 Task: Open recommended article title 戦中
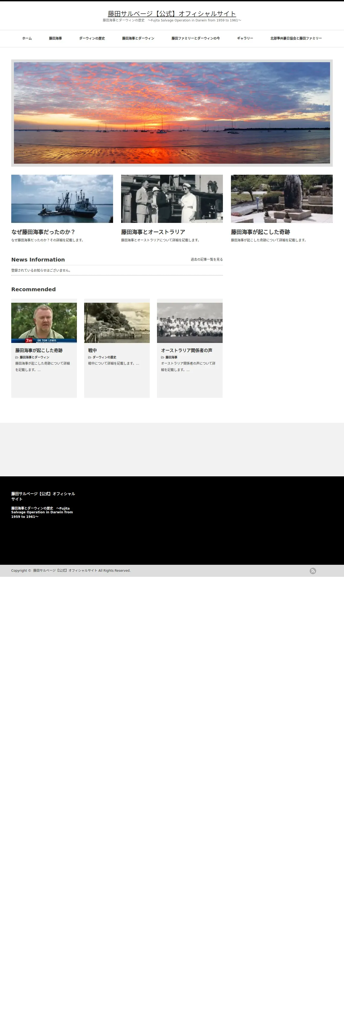coord(92,350)
